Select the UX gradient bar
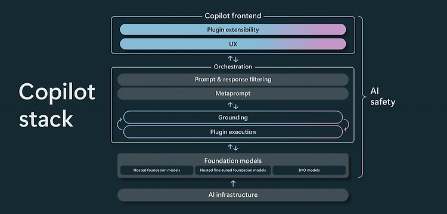The image size is (447, 214). [x=232, y=44]
